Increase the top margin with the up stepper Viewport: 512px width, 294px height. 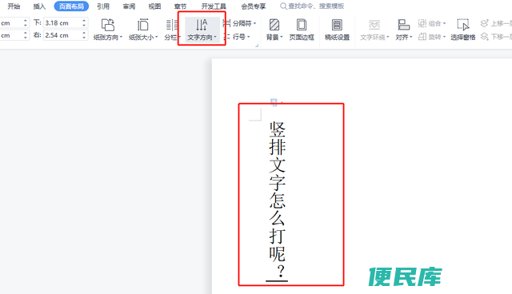26,21
